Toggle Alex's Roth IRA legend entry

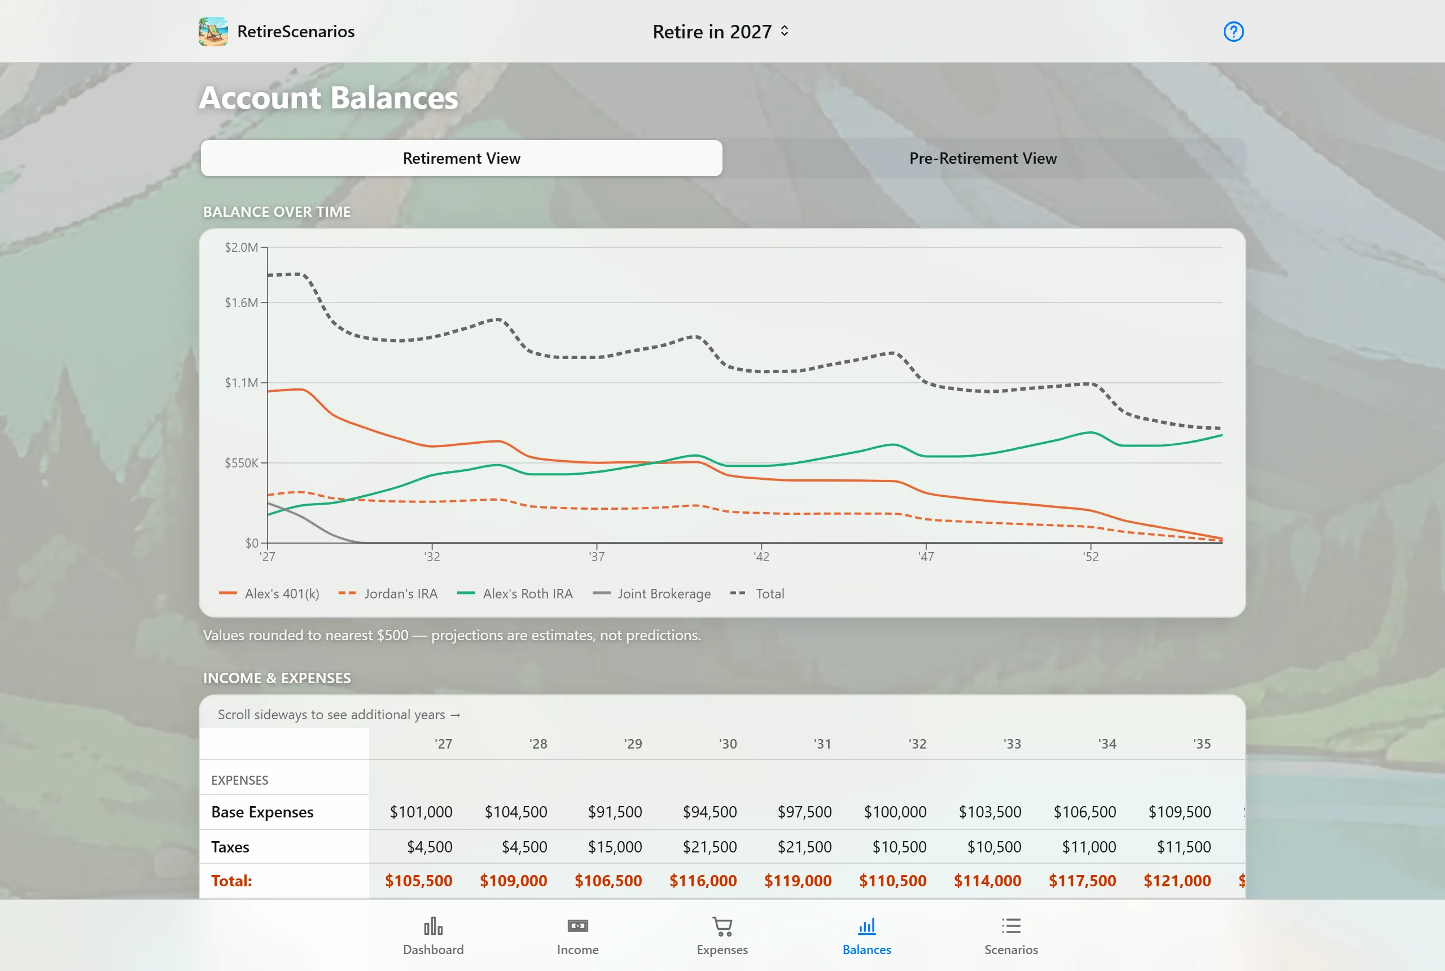515,593
